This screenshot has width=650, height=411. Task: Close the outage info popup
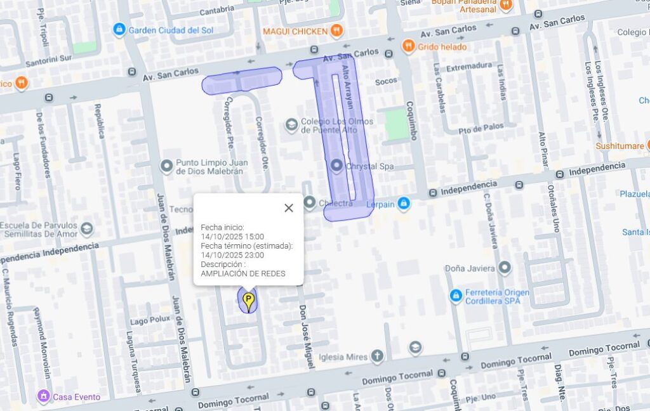click(289, 208)
